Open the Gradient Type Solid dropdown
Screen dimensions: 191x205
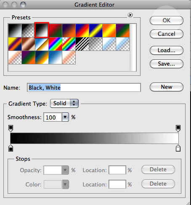[x=64, y=104]
